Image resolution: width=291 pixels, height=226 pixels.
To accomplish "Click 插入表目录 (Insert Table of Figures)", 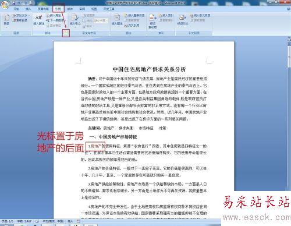I will click(134, 15).
